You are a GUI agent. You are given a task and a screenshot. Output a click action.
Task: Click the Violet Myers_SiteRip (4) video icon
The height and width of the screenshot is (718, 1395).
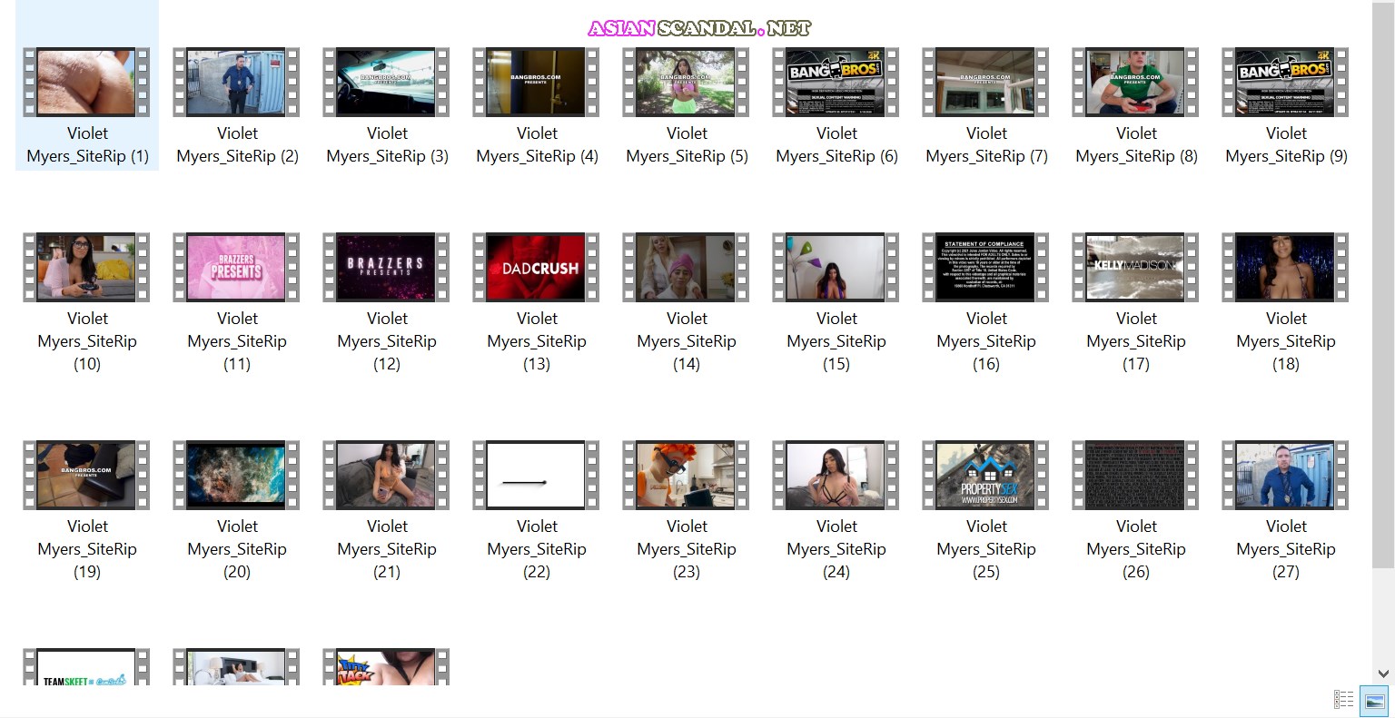point(536,83)
